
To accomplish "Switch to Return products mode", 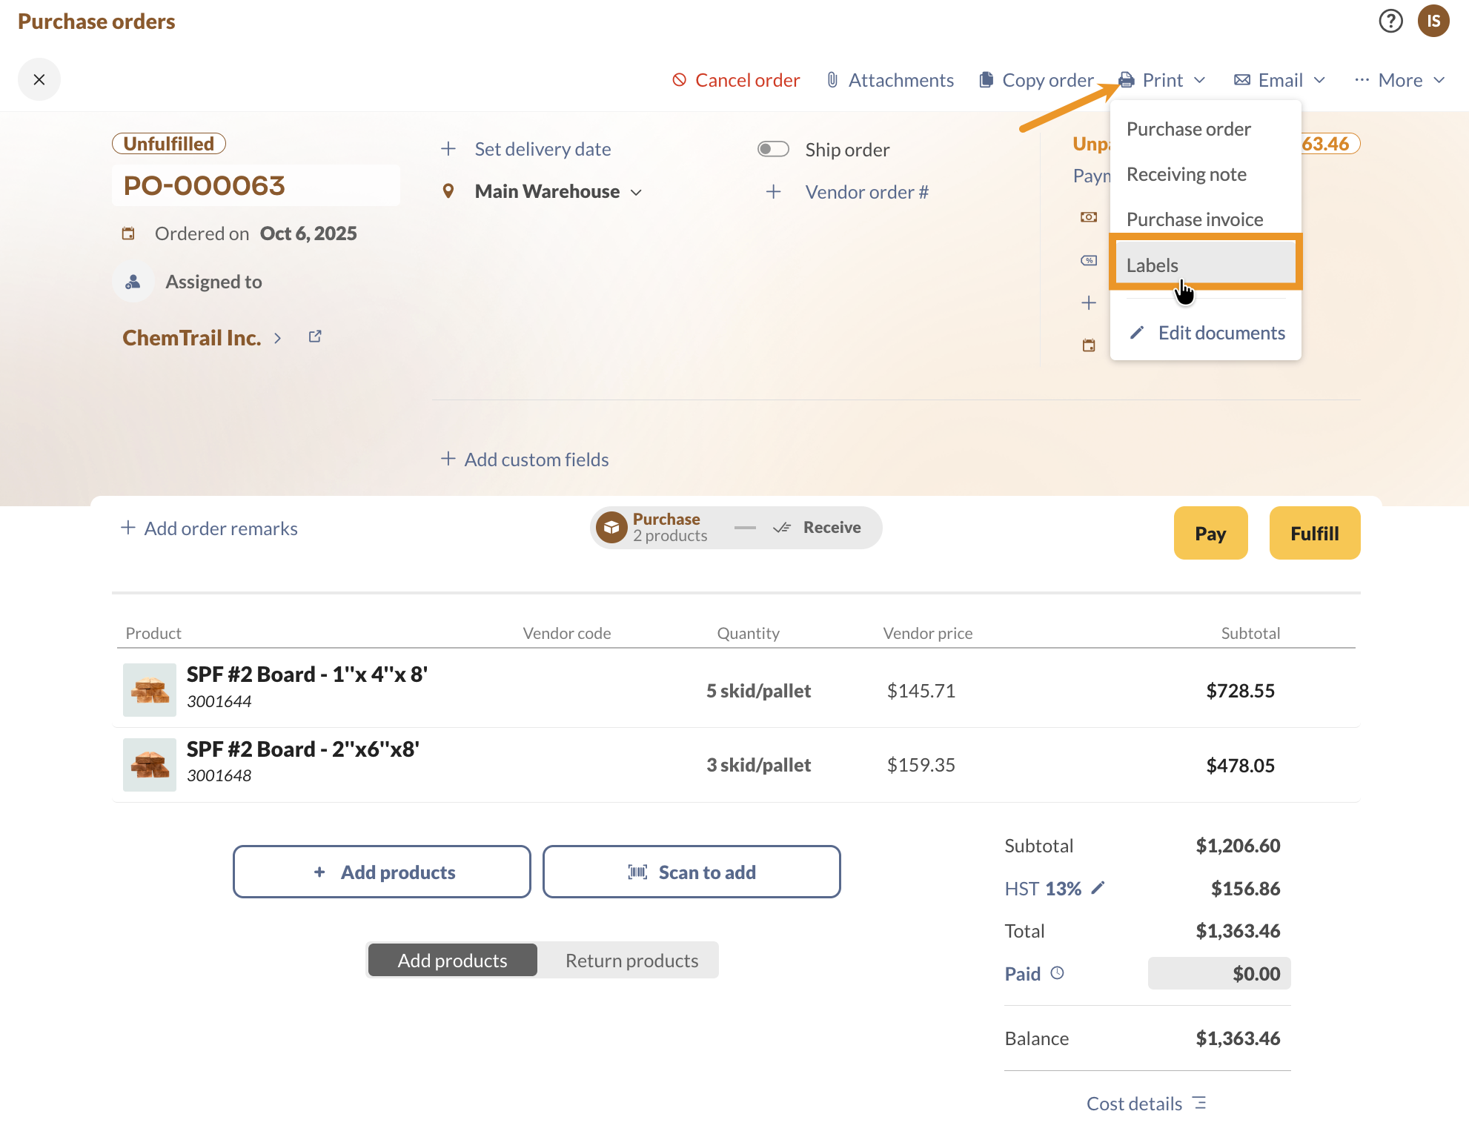I will [x=631, y=961].
